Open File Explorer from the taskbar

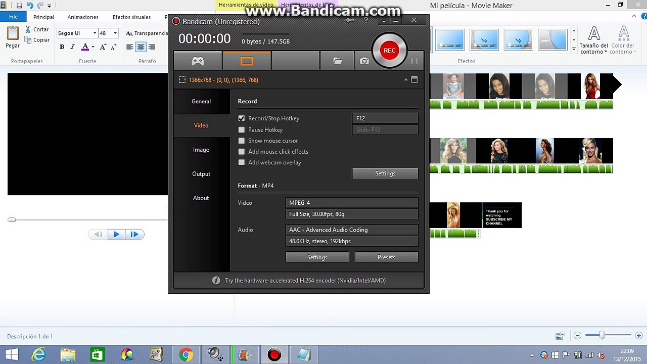68,355
